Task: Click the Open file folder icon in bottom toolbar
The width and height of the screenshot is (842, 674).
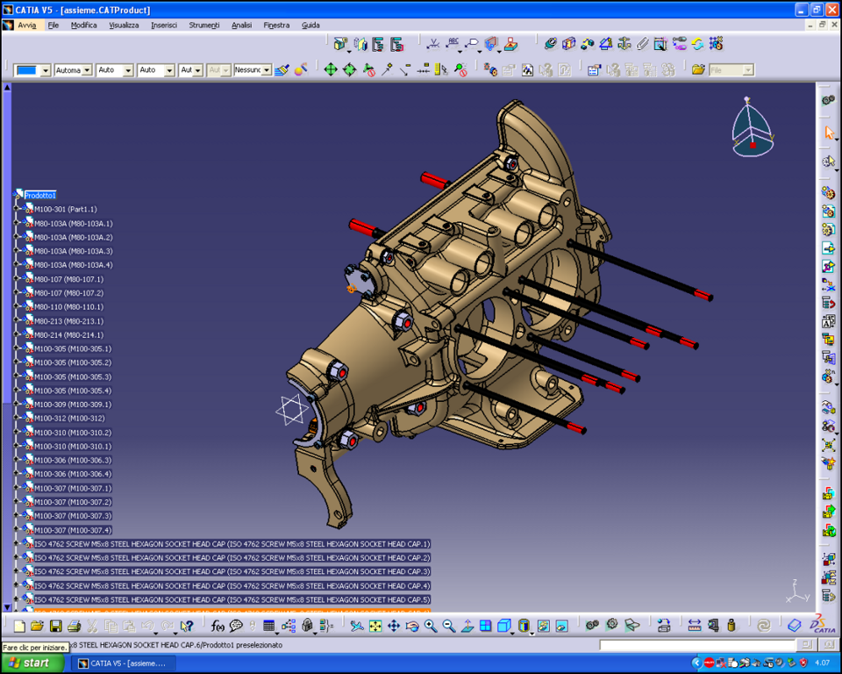Action: [x=37, y=626]
